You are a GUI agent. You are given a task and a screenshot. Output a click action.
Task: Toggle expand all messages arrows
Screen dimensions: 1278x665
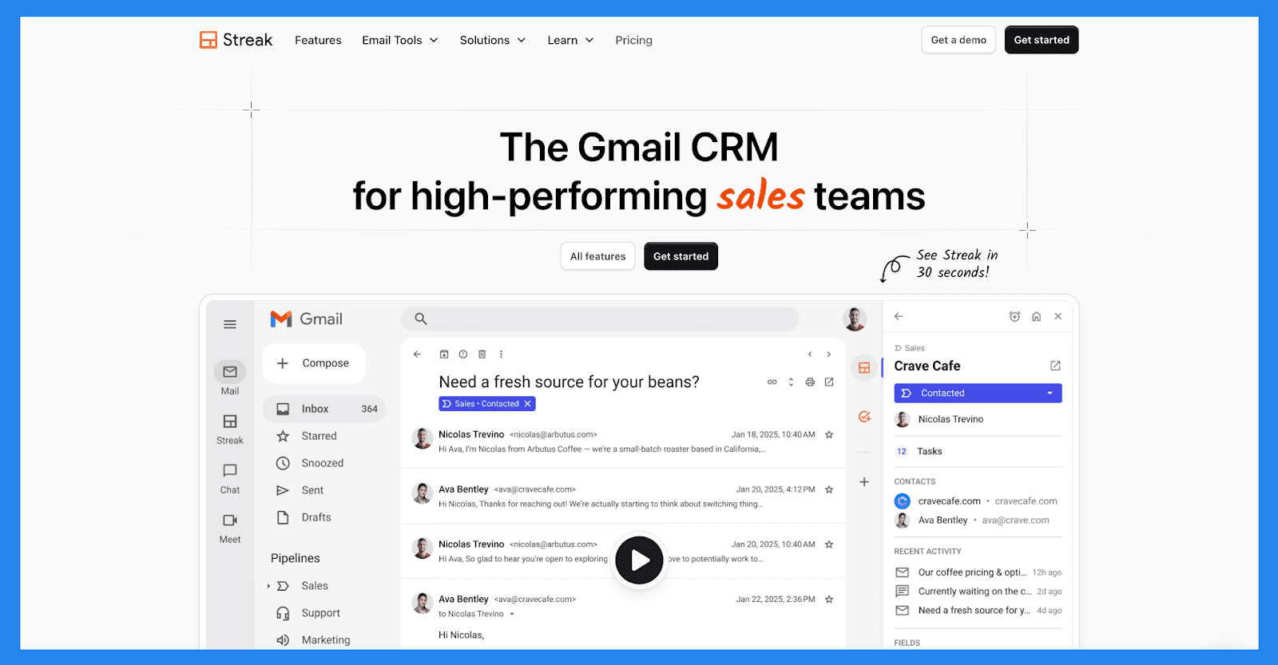click(791, 382)
